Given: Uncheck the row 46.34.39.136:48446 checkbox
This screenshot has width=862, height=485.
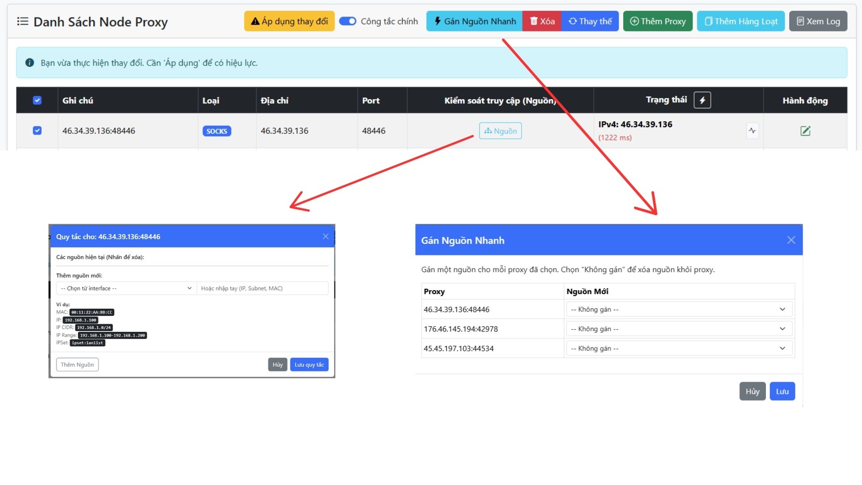Looking at the screenshot, I should pos(37,130).
